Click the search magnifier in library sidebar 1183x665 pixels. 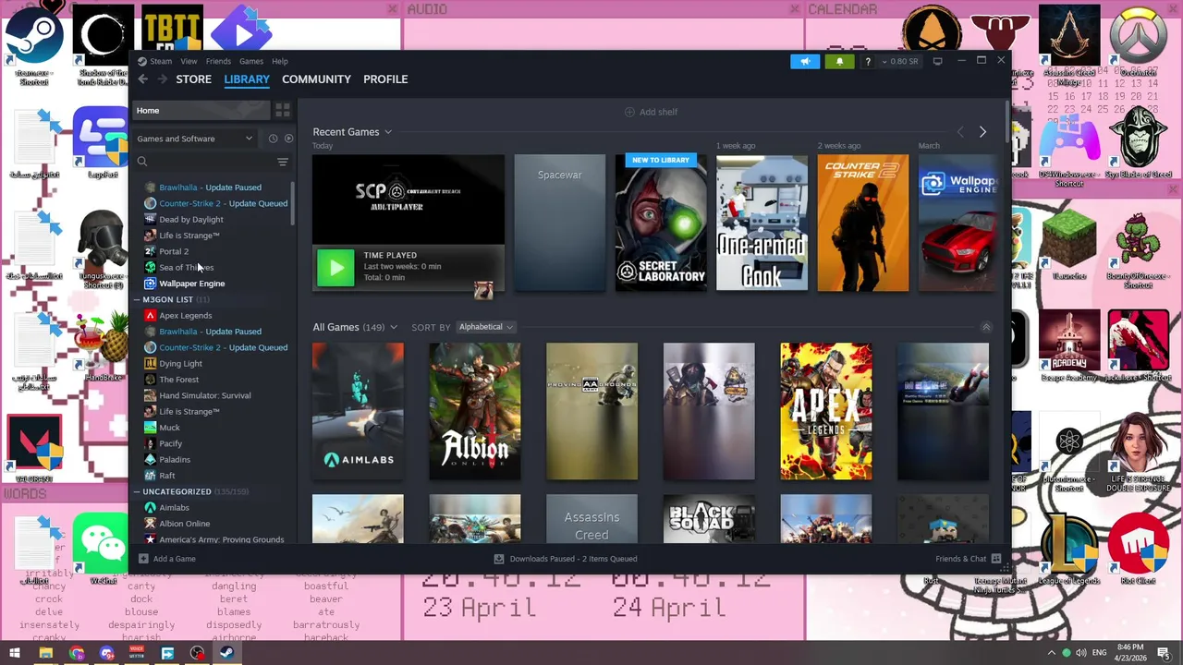(142, 162)
